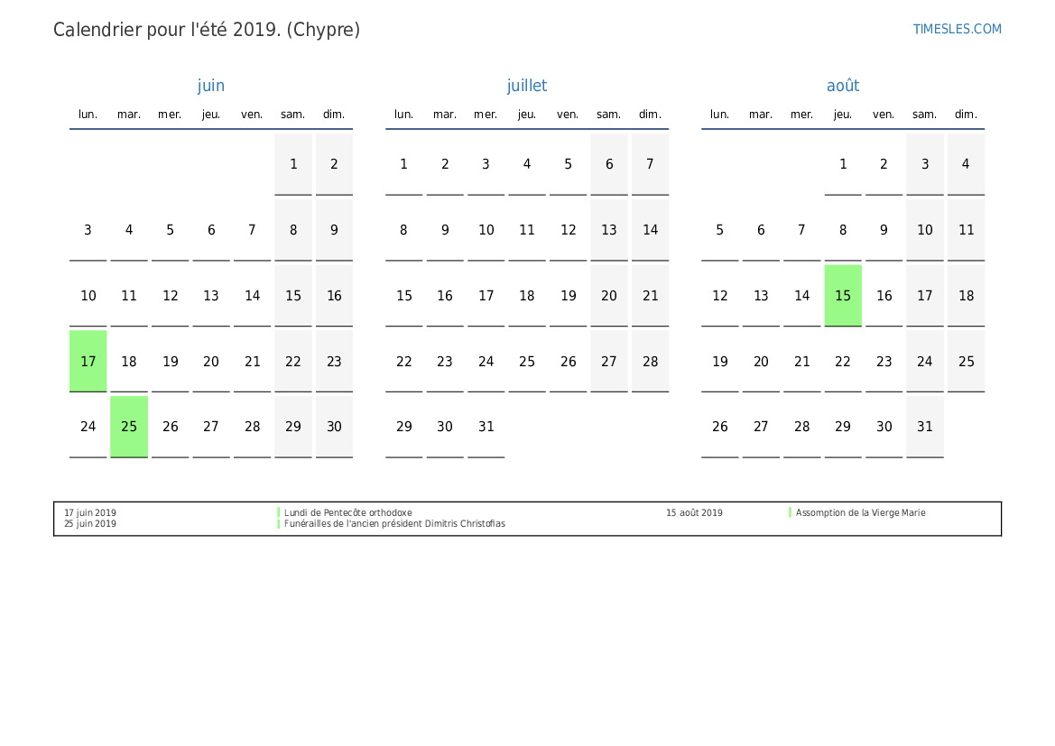Click June 1 Saturday cell
The width and height of the screenshot is (1055, 746).
pyautogui.click(x=293, y=164)
